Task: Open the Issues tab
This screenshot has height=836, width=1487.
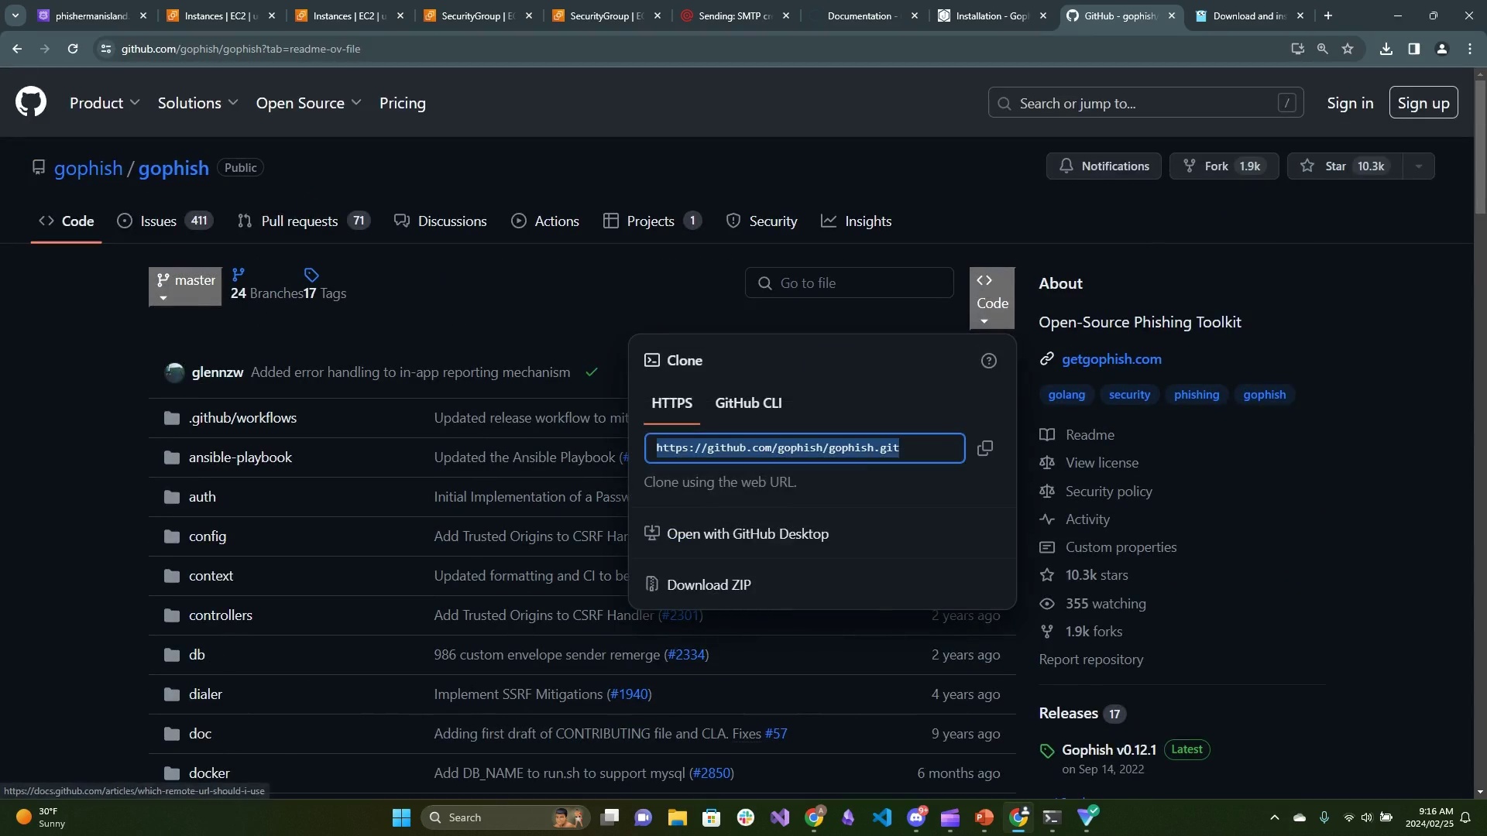Action: click(x=164, y=221)
